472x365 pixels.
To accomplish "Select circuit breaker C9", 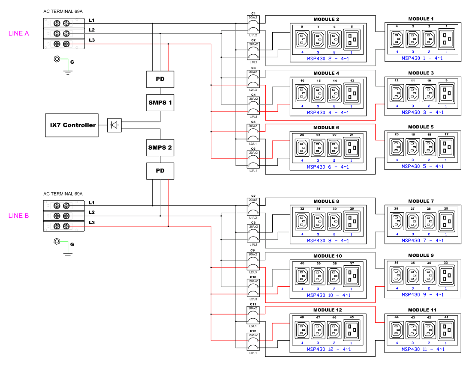I will click(253, 261).
